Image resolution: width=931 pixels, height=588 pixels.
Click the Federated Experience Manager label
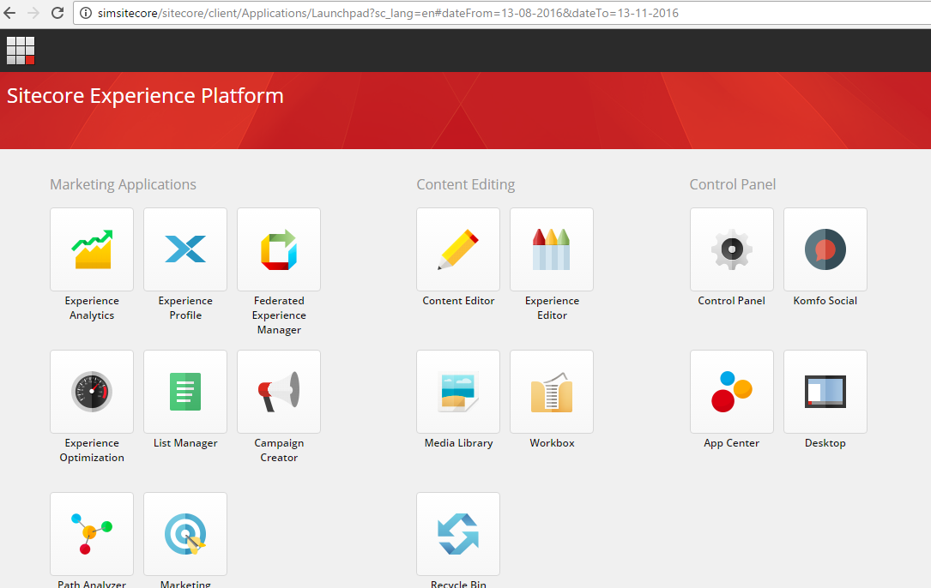[x=279, y=315]
